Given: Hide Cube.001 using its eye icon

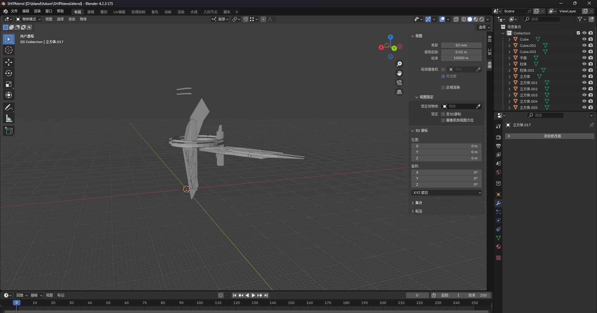Looking at the screenshot, I should pos(584,45).
